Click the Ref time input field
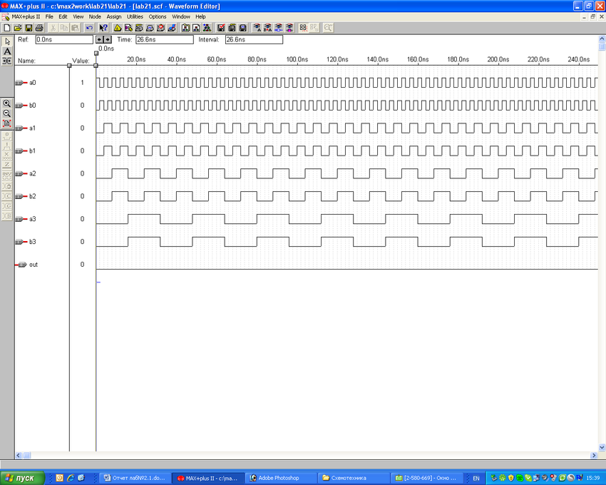Viewport: 606px width, 485px height. coord(64,40)
